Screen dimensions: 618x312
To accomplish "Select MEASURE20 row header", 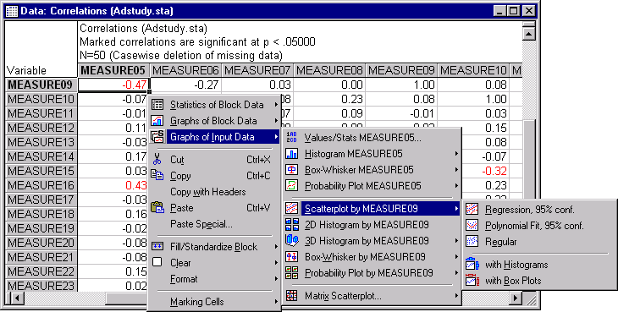I will [41, 244].
